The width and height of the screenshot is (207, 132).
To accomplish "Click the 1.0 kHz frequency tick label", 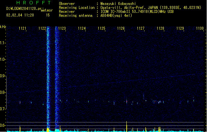I will pos(3,59).
